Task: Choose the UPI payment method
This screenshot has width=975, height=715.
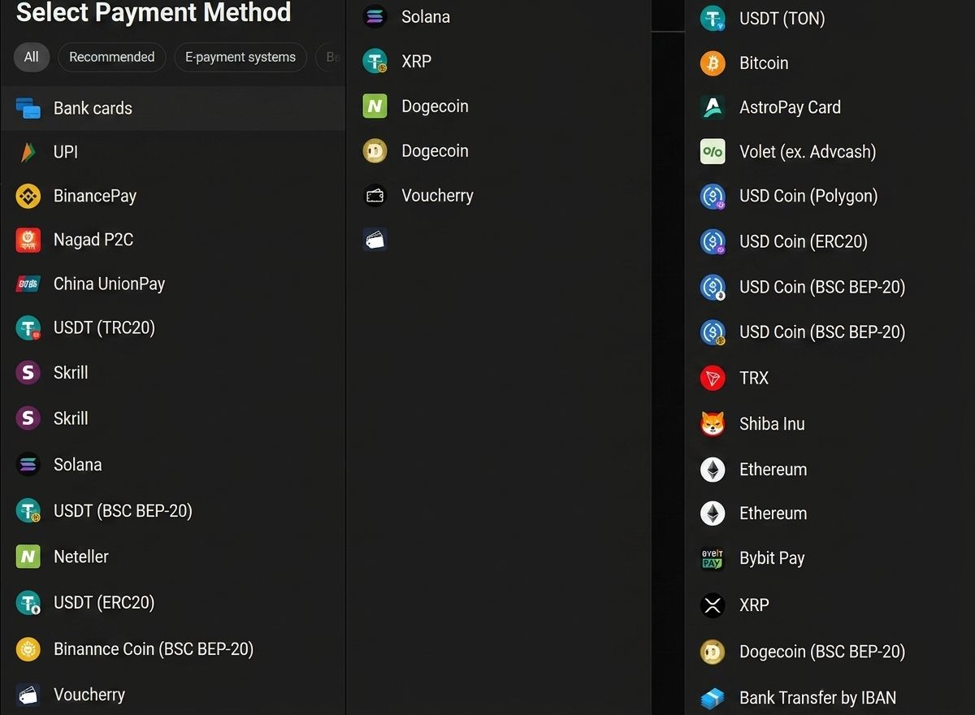Action: pyautogui.click(x=66, y=152)
